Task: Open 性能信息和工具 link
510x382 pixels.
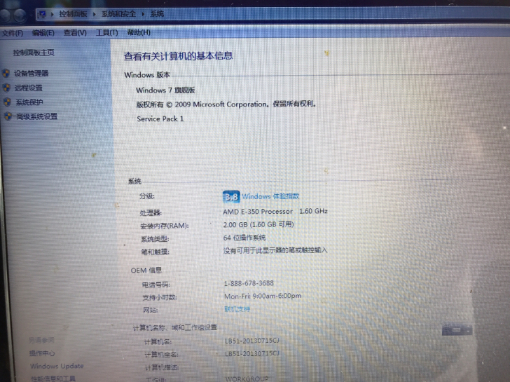Action: click(x=53, y=378)
